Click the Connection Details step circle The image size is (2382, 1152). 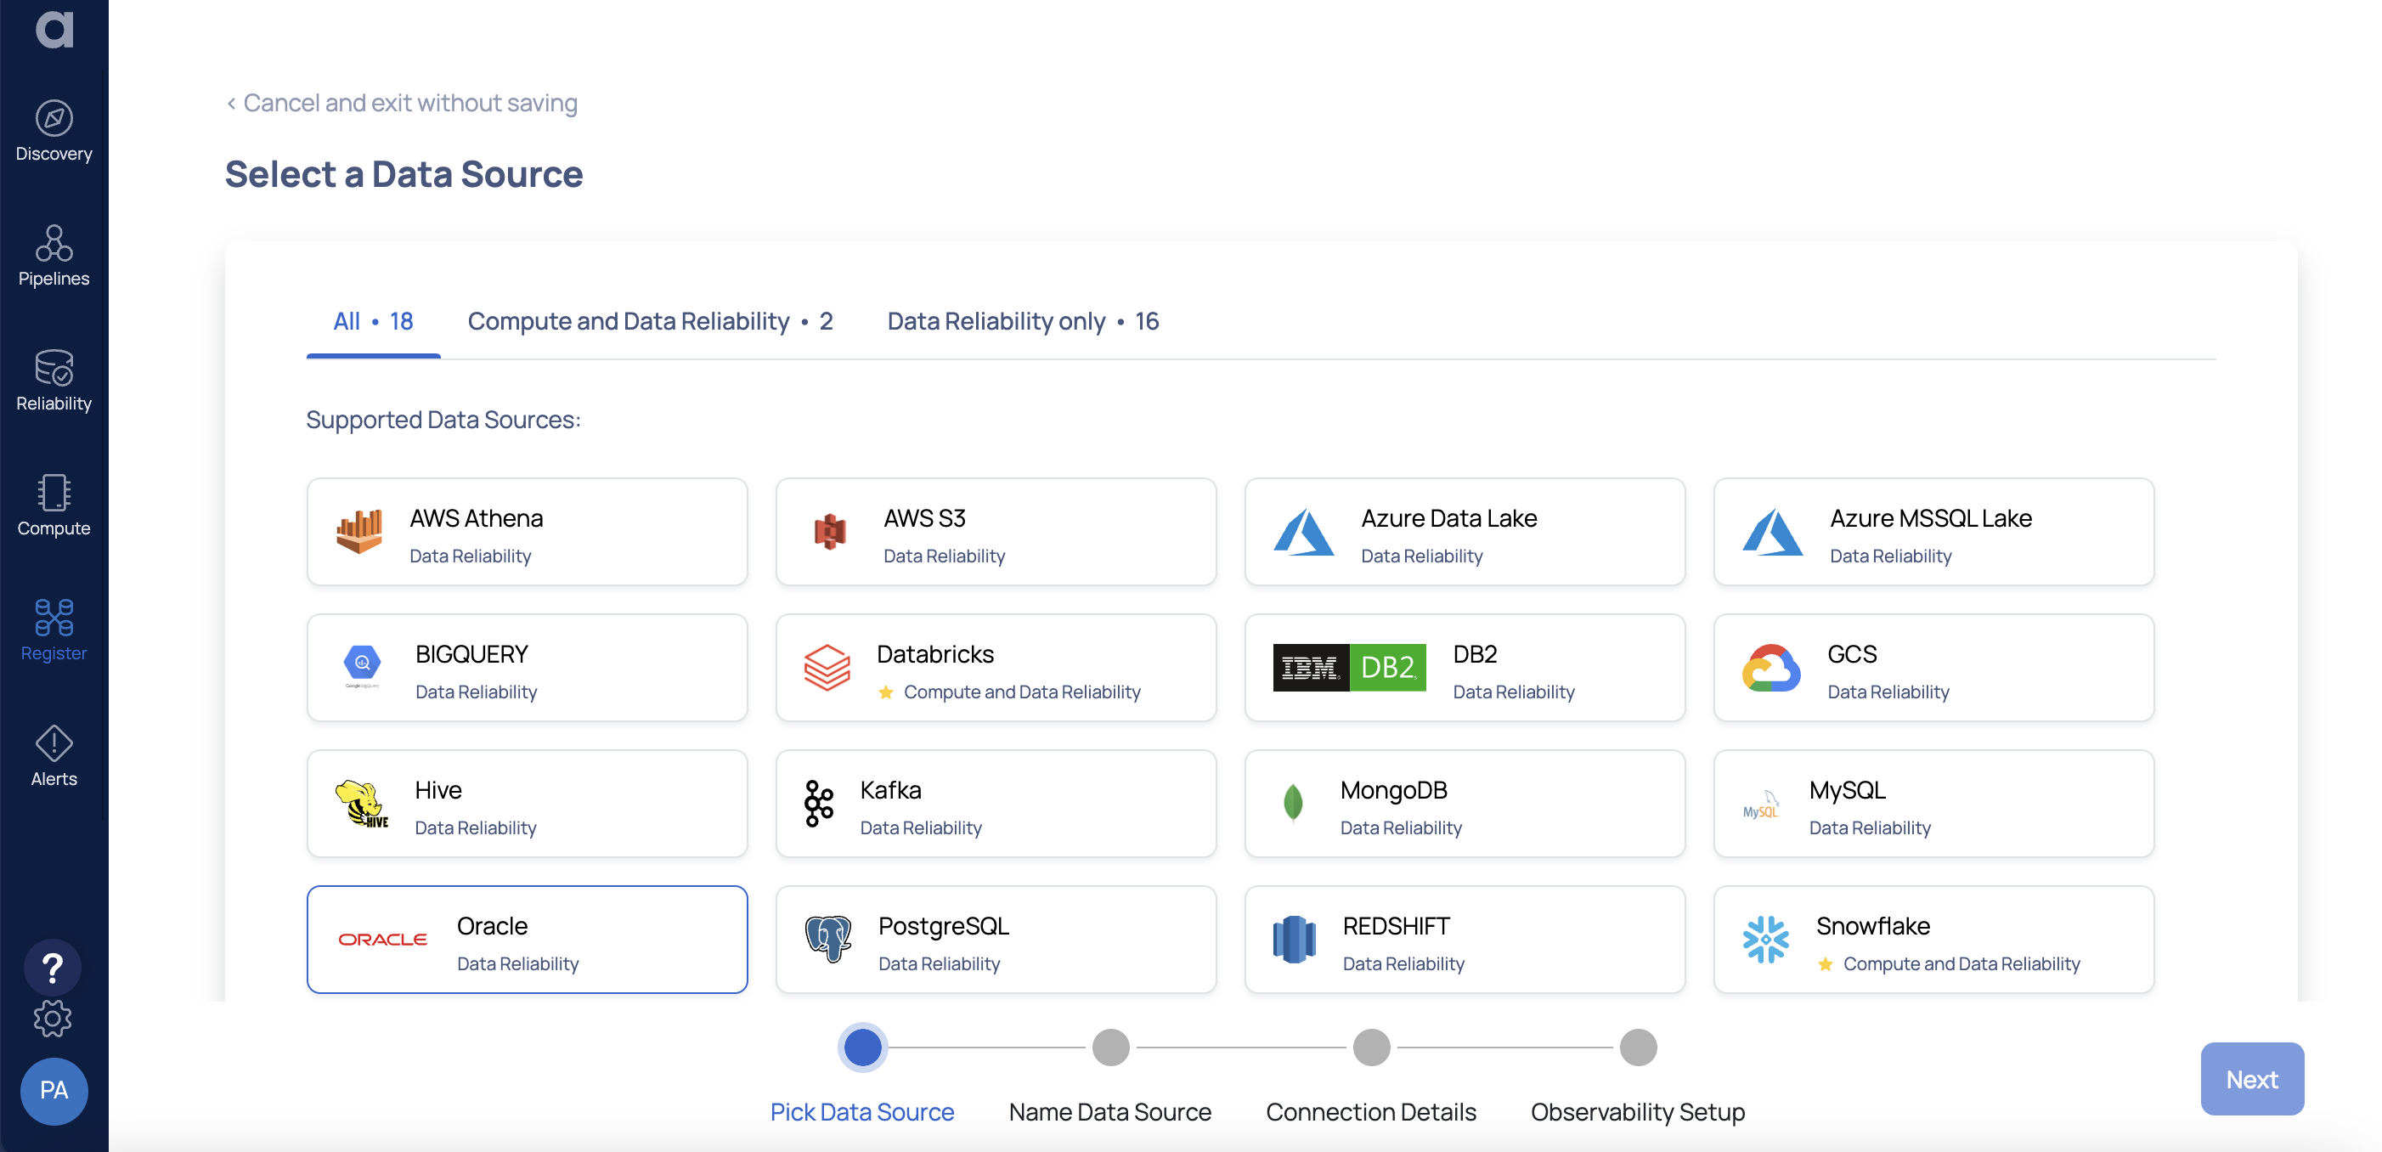point(1371,1048)
